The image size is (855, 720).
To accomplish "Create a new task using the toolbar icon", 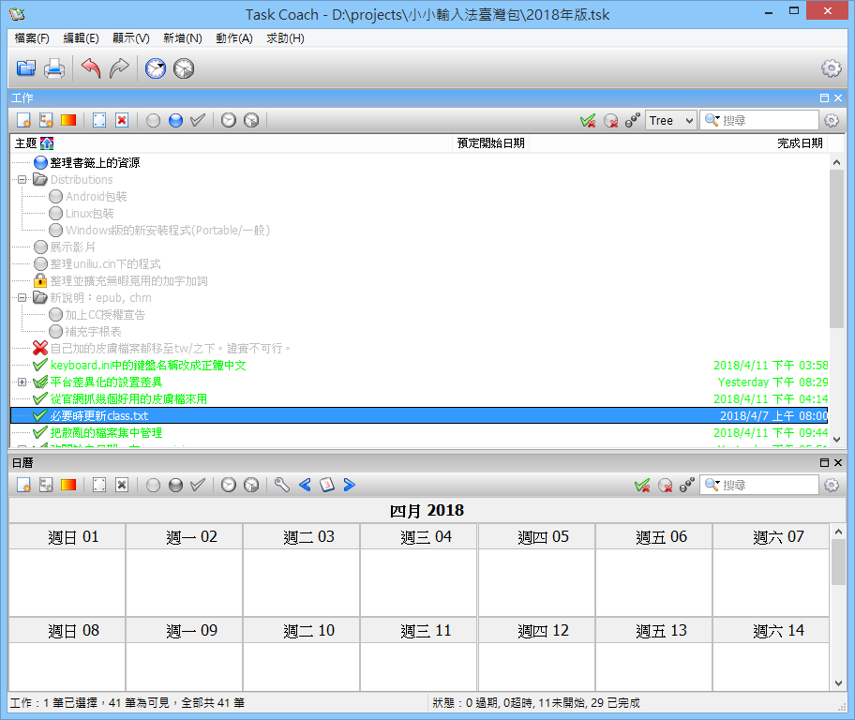I will 22,120.
